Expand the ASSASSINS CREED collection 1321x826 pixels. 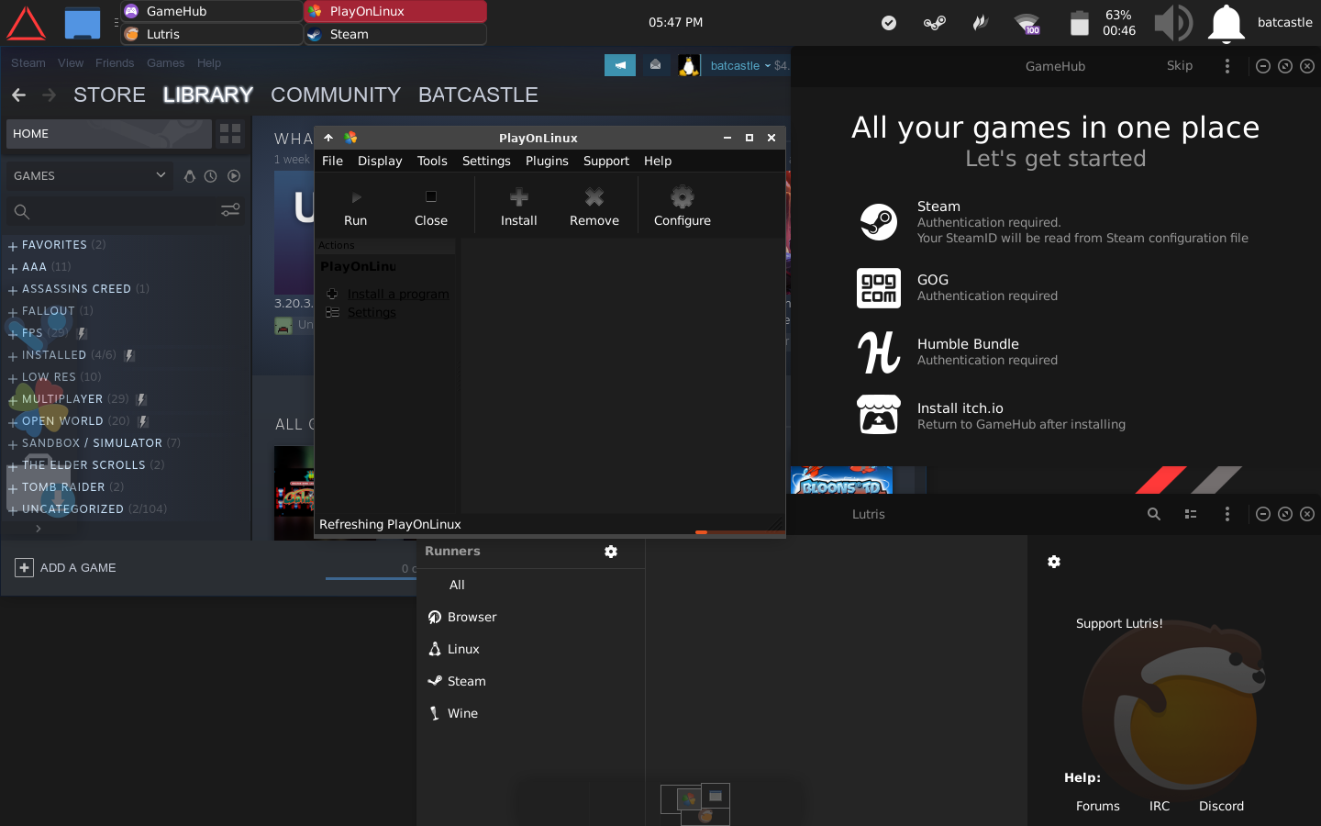(13, 290)
